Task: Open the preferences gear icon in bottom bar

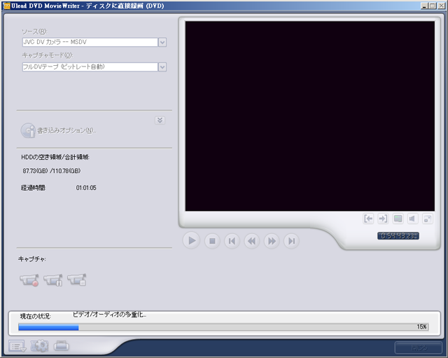Action: coord(39,346)
